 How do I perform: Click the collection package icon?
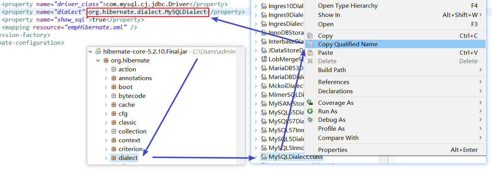[114, 131]
